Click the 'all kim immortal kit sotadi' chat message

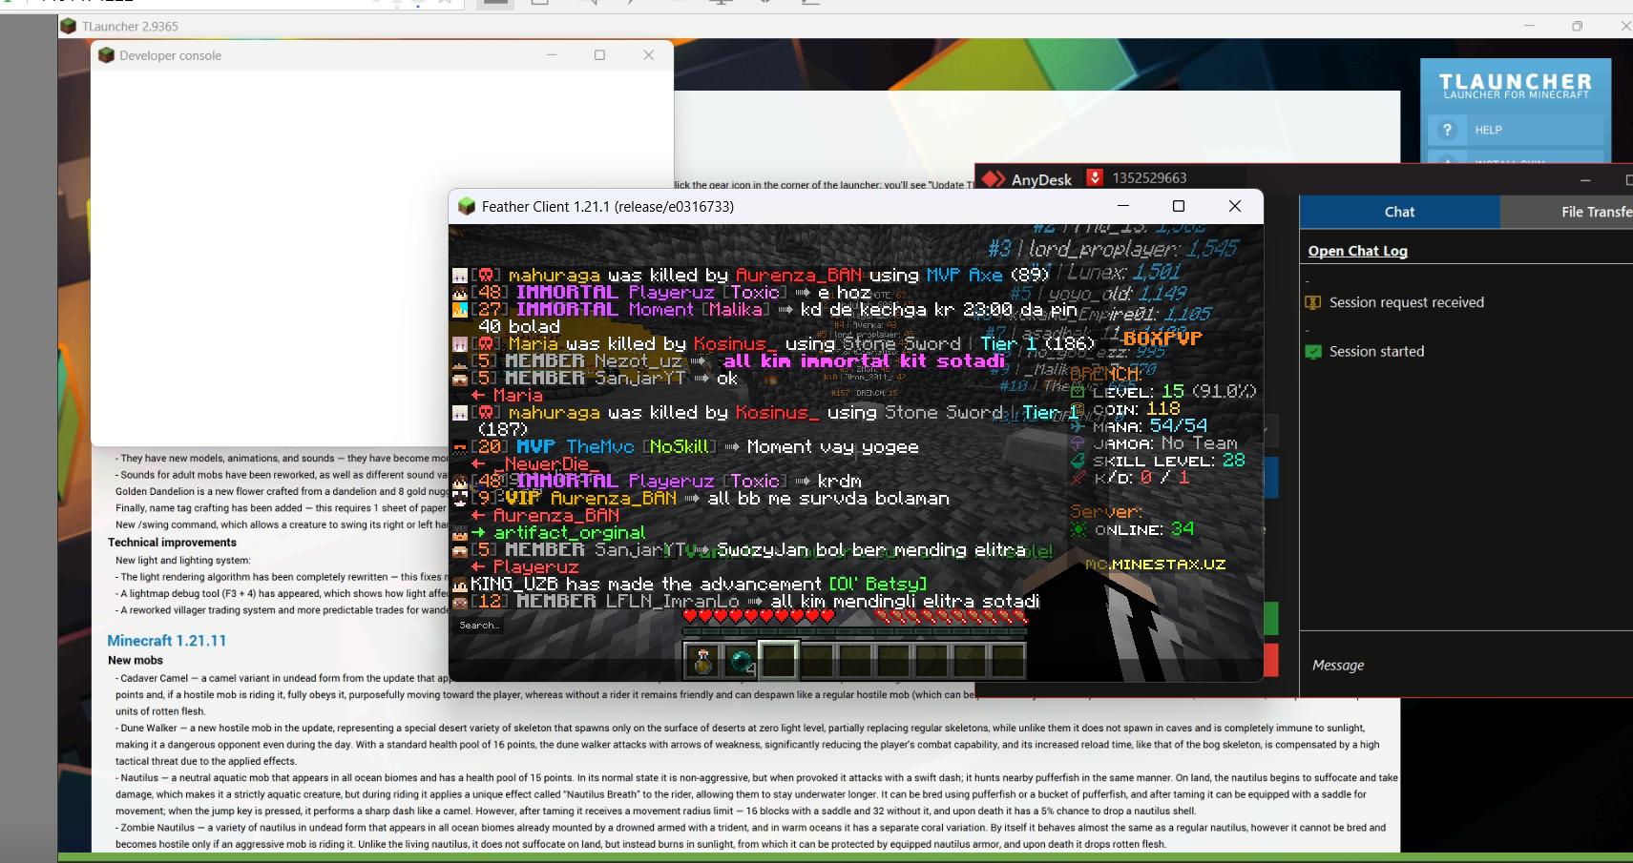(x=864, y=361)
